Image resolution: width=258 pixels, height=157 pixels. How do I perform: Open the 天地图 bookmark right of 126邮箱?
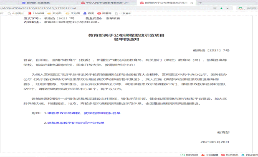(x=54, y=13)
